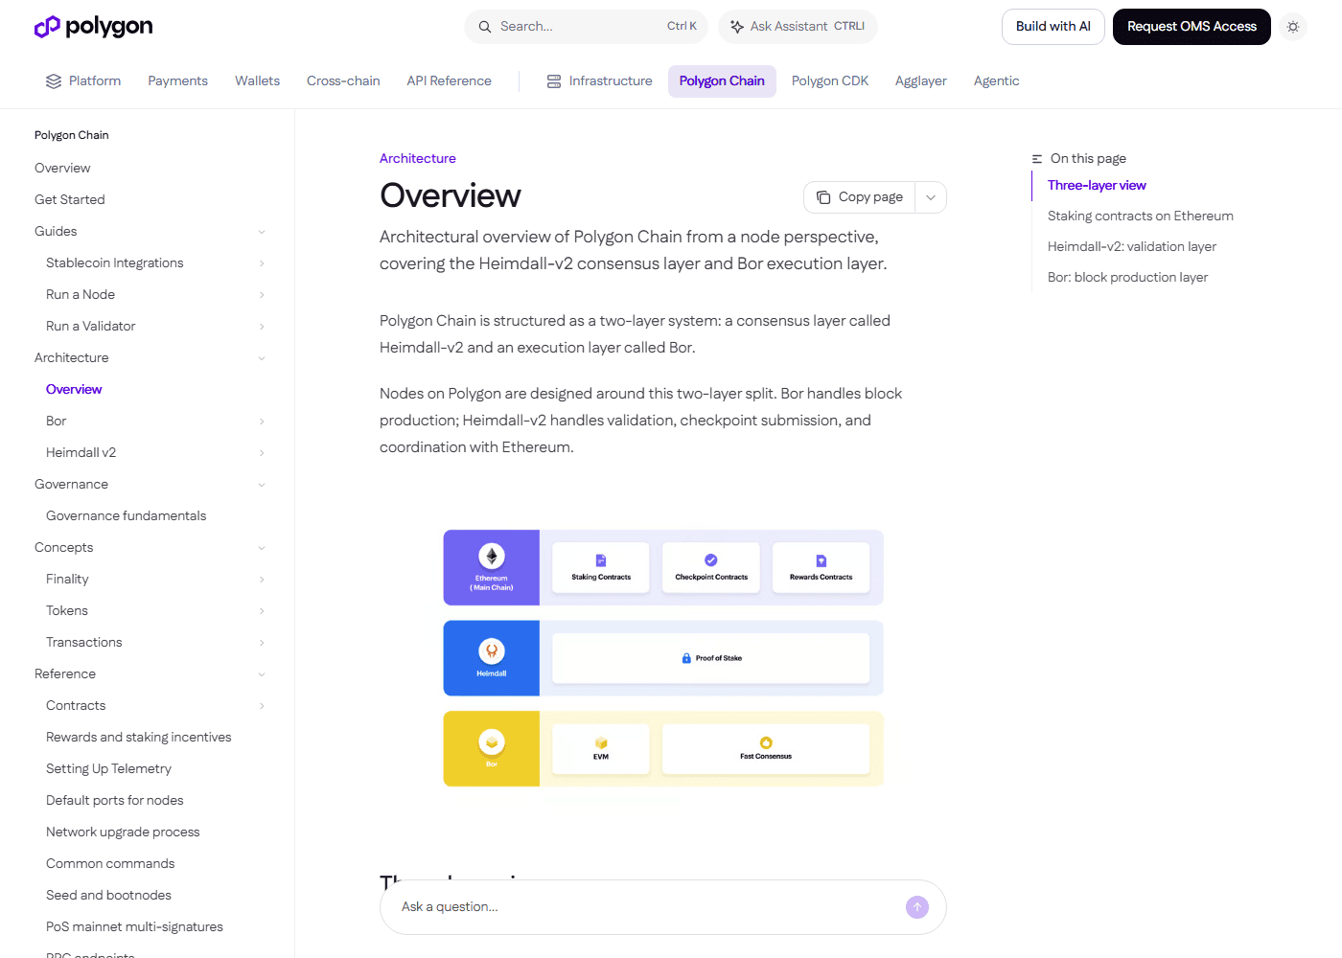Image resolution: width=1342 pixels, height=958 pixels.
Task: Click the copy icon in Copy page
Action: click(x=823, y=197)
